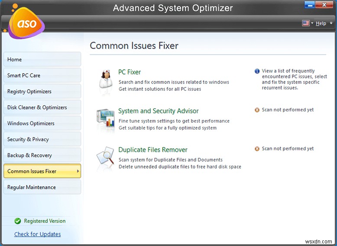Click the green Registered Version checkmark icon
The height and width of the screenshot is (246, 337).
click(x=18, y=221)
